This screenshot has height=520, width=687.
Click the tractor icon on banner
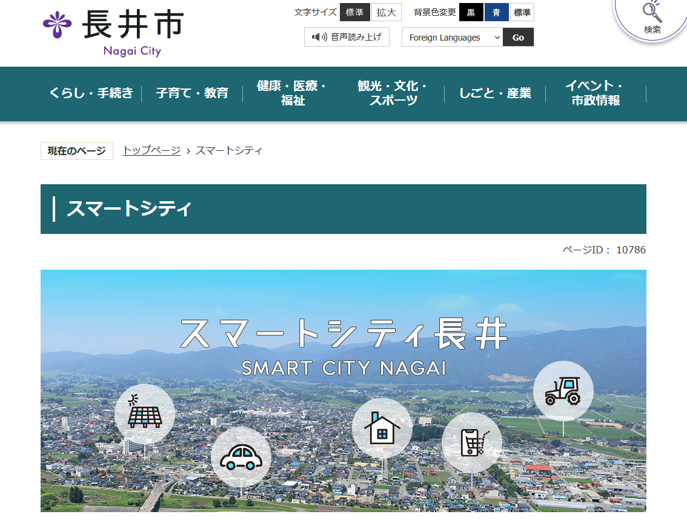point(563,391)
